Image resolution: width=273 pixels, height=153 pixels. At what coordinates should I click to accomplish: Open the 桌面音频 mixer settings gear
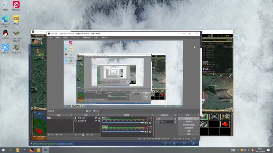(x=150, y=132)
